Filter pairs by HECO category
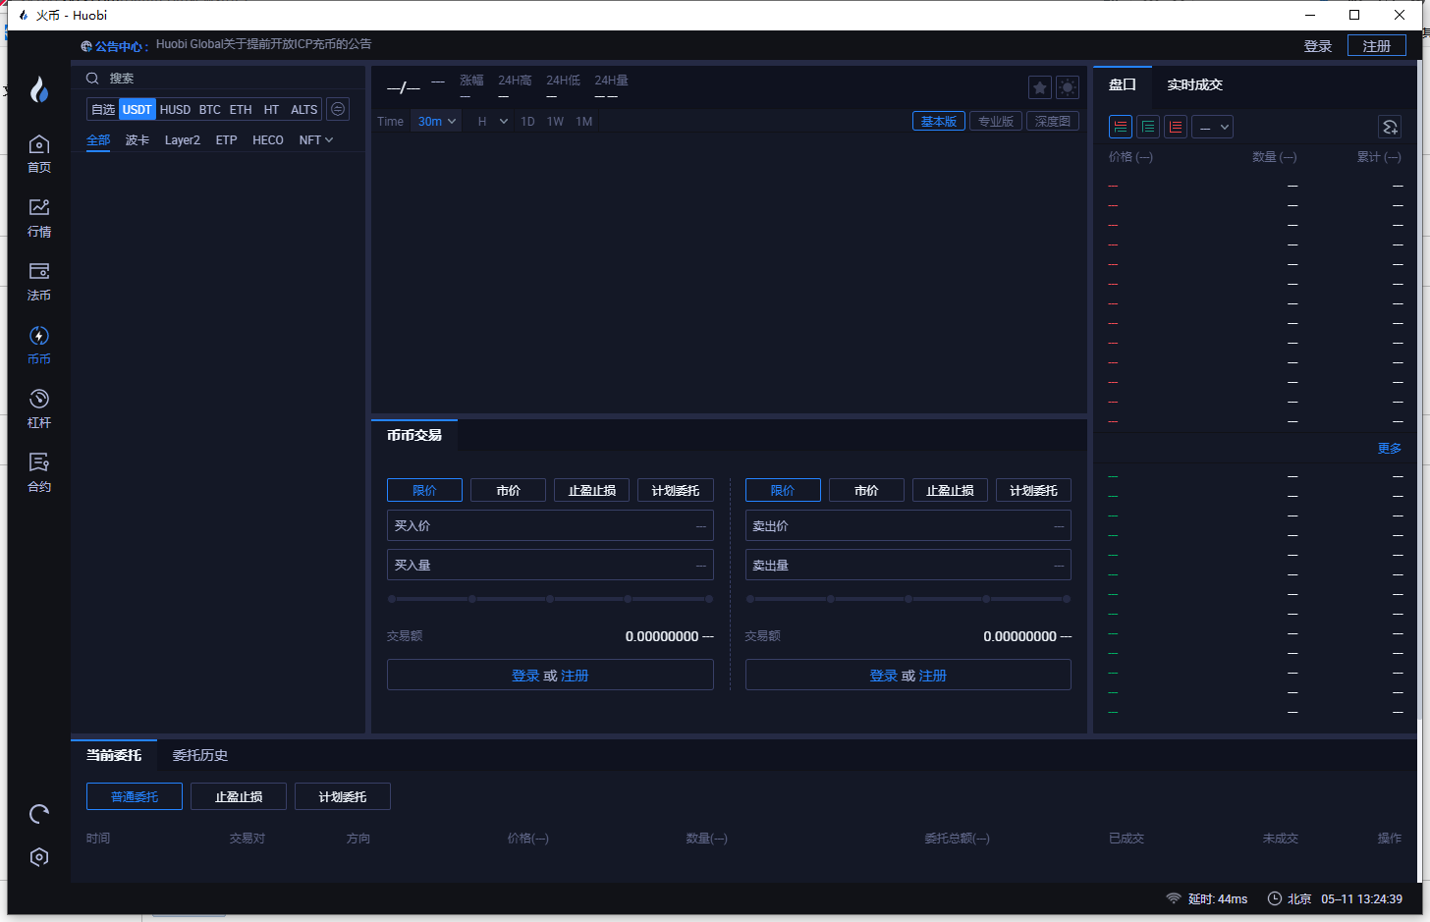Viewport: 1430px width, 922px height. (x=268, y=140)
